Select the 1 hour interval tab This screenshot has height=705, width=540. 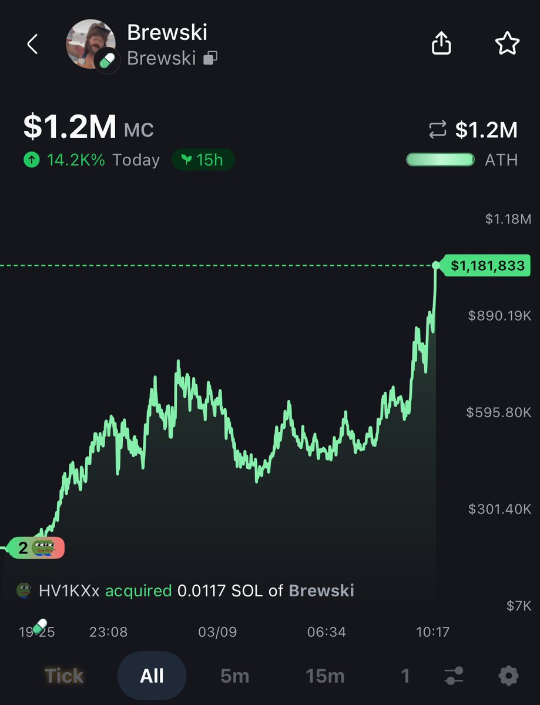(405, 676)
